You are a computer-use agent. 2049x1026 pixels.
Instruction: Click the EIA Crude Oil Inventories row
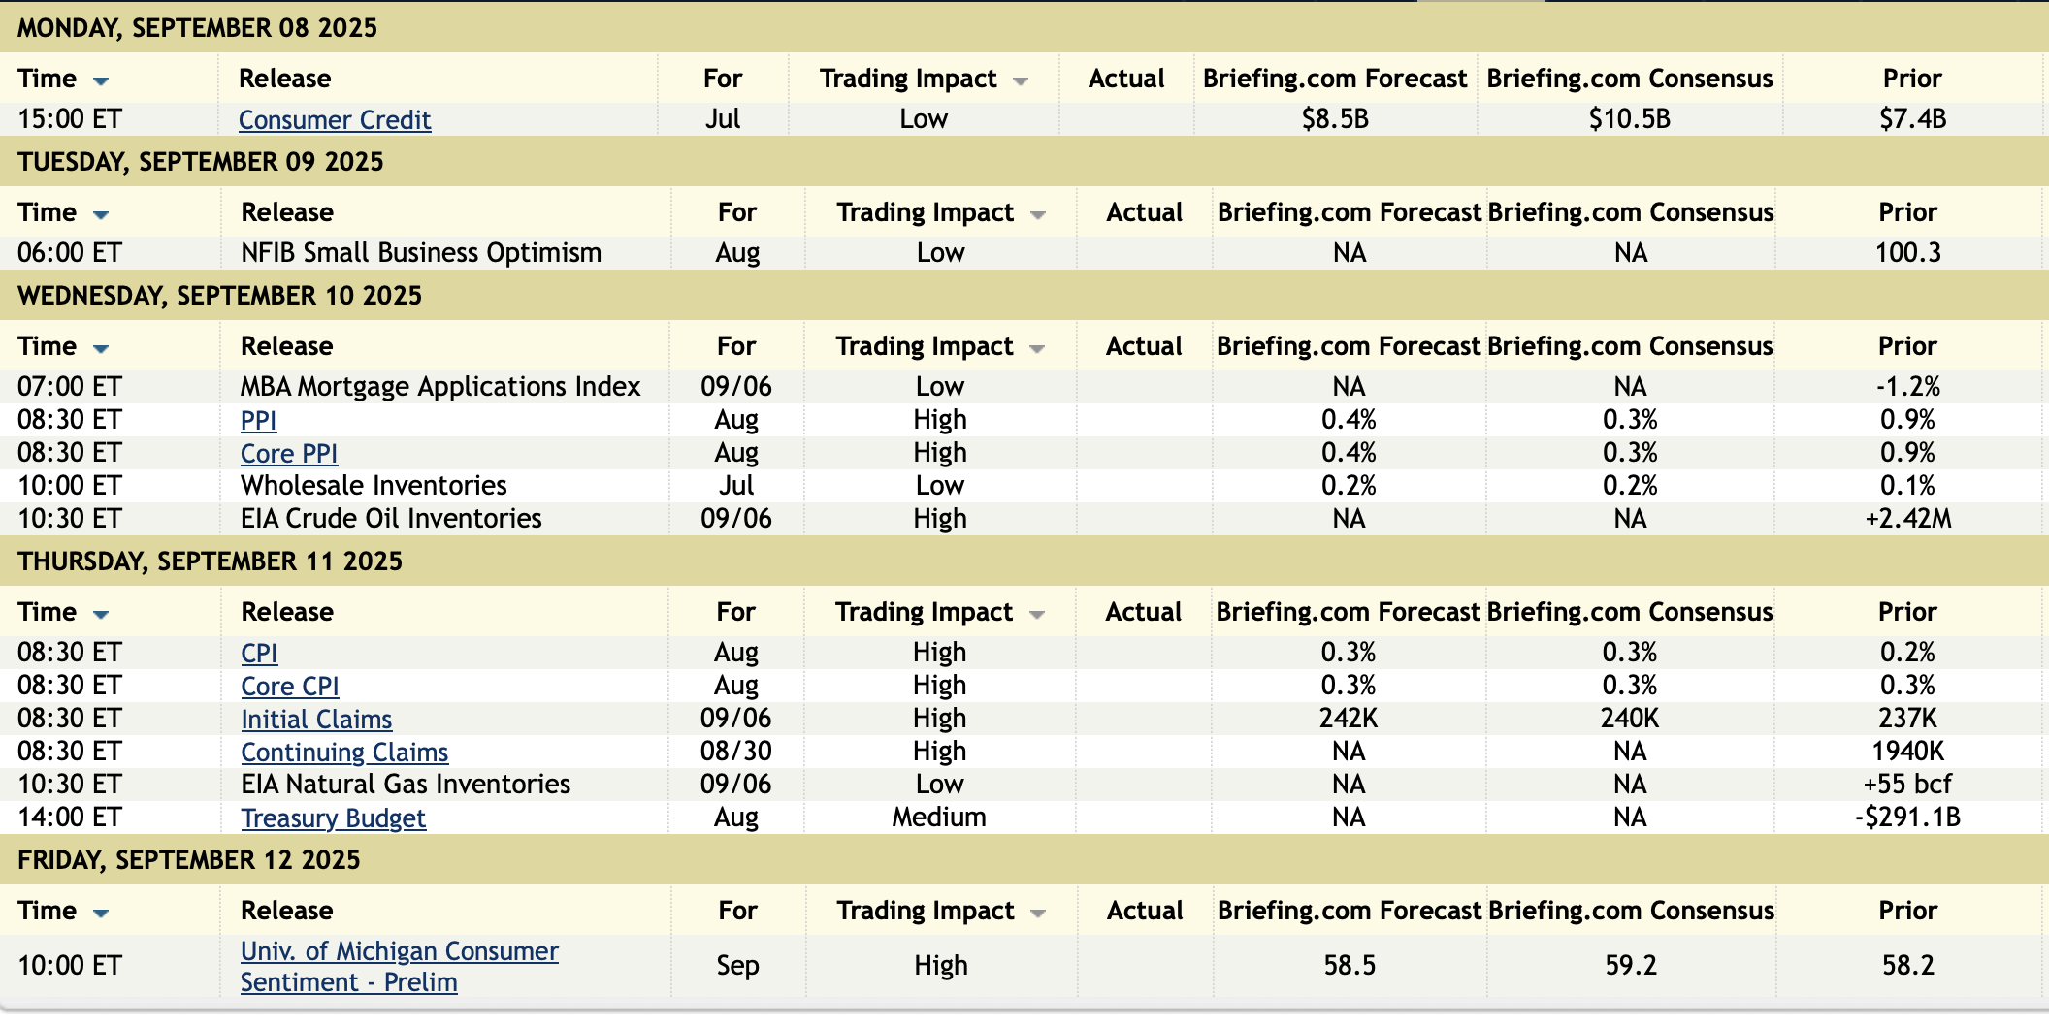tap(391, 519)
